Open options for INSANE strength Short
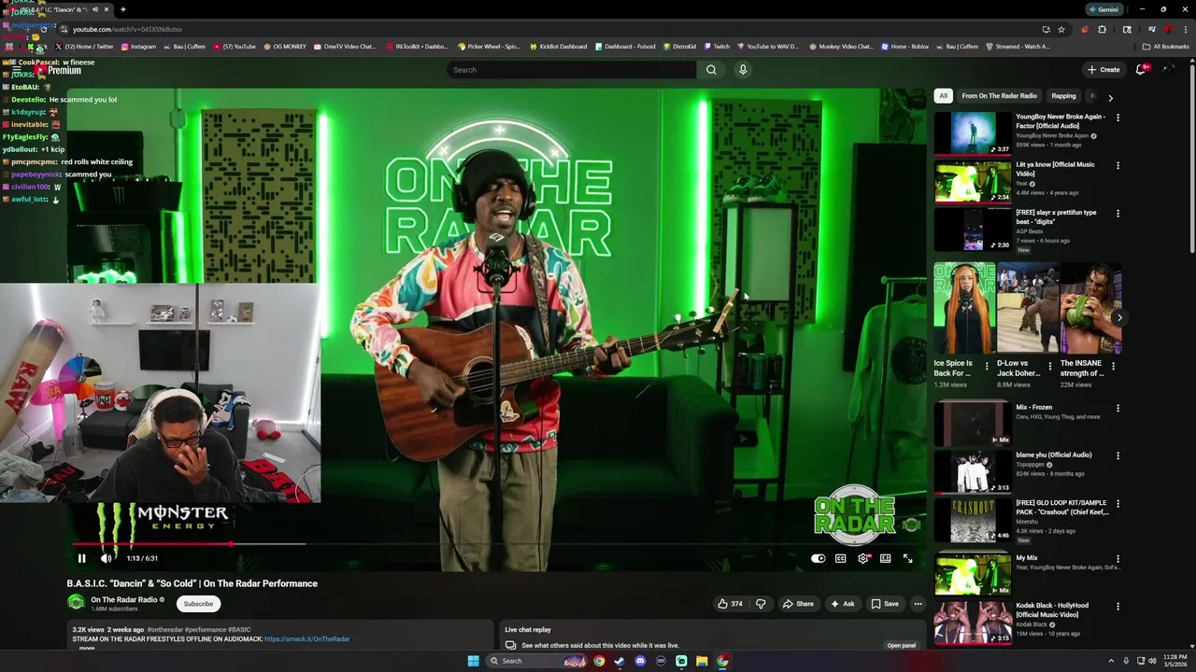This screenshot has height=672, width=1196. click(x=1113, y=367)
